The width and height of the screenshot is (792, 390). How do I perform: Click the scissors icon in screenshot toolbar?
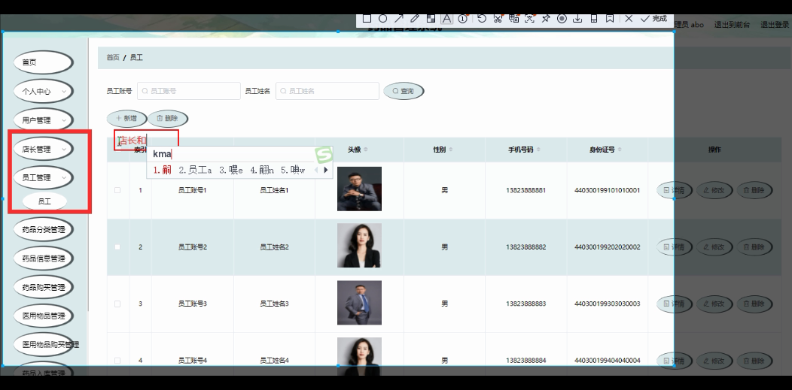[x=498, y=19]
